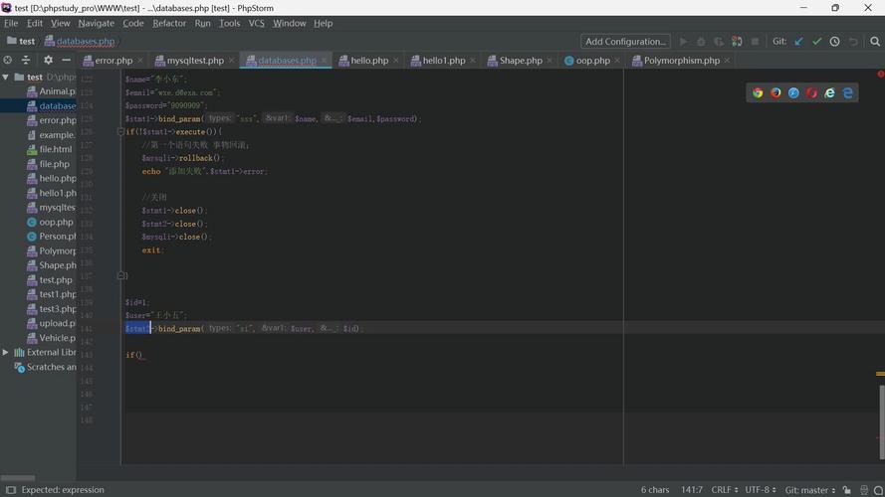Open Opera browser preview icon
This screenshot has width=885, height=497.
811,93
